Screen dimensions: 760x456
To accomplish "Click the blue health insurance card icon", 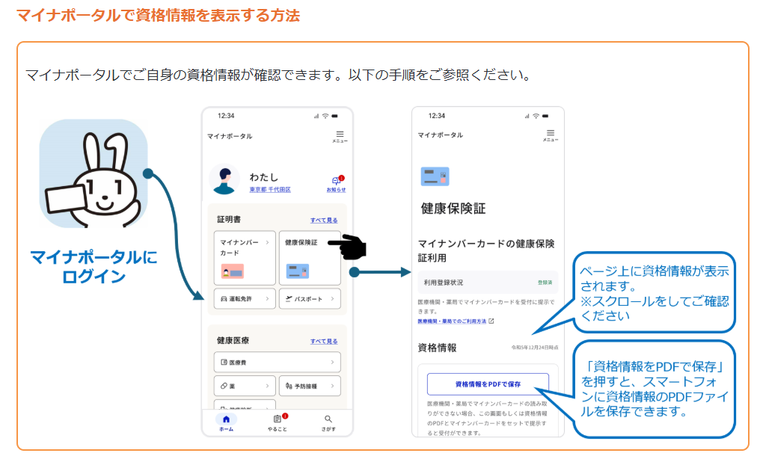I will (x=435, y=176).
